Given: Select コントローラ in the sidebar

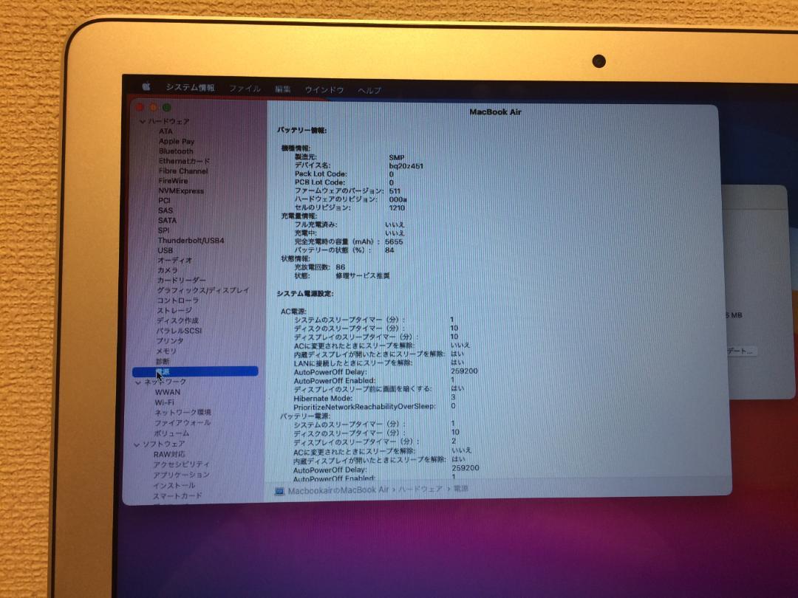Looking at the screenshot, I should tap(177, 300).
